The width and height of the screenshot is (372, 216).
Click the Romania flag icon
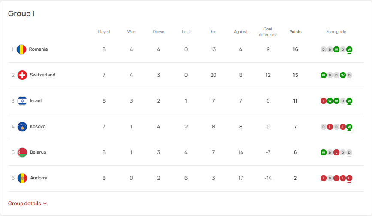coord(21,49)
